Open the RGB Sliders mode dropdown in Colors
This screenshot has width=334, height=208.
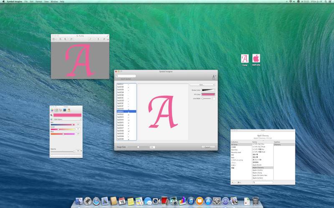[x=67, y=119]
